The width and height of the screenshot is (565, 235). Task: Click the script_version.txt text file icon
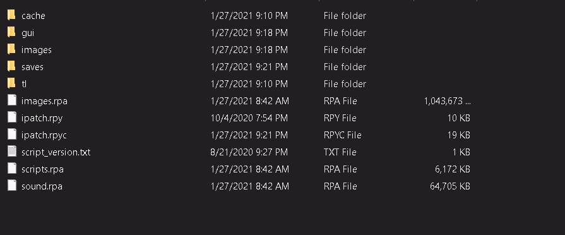coord(12,152)
